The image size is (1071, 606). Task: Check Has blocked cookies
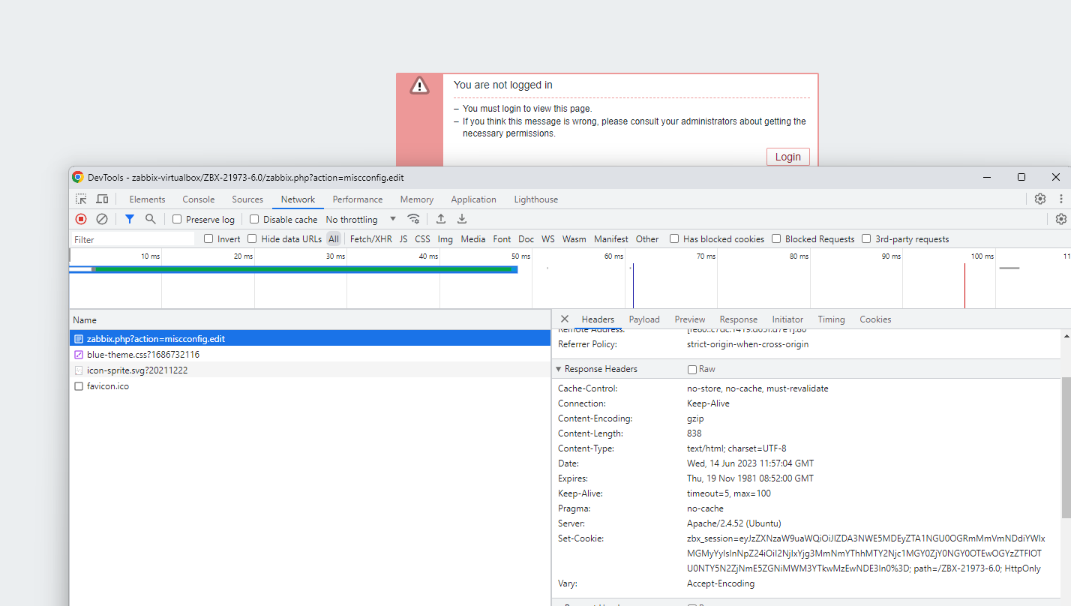[674, 238]
